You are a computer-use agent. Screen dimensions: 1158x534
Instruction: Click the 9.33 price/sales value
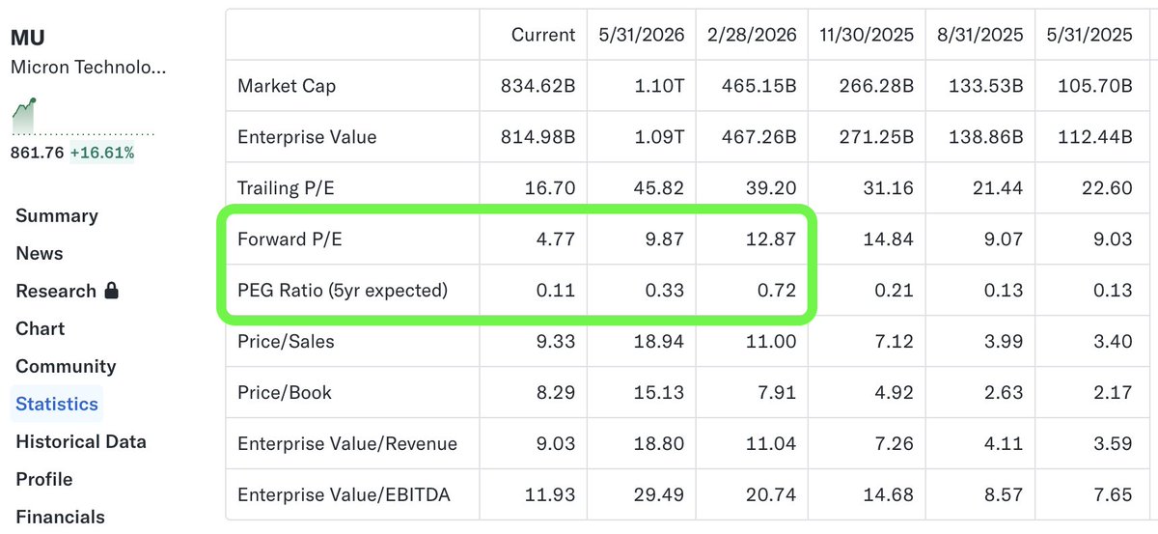click(556, 341)
